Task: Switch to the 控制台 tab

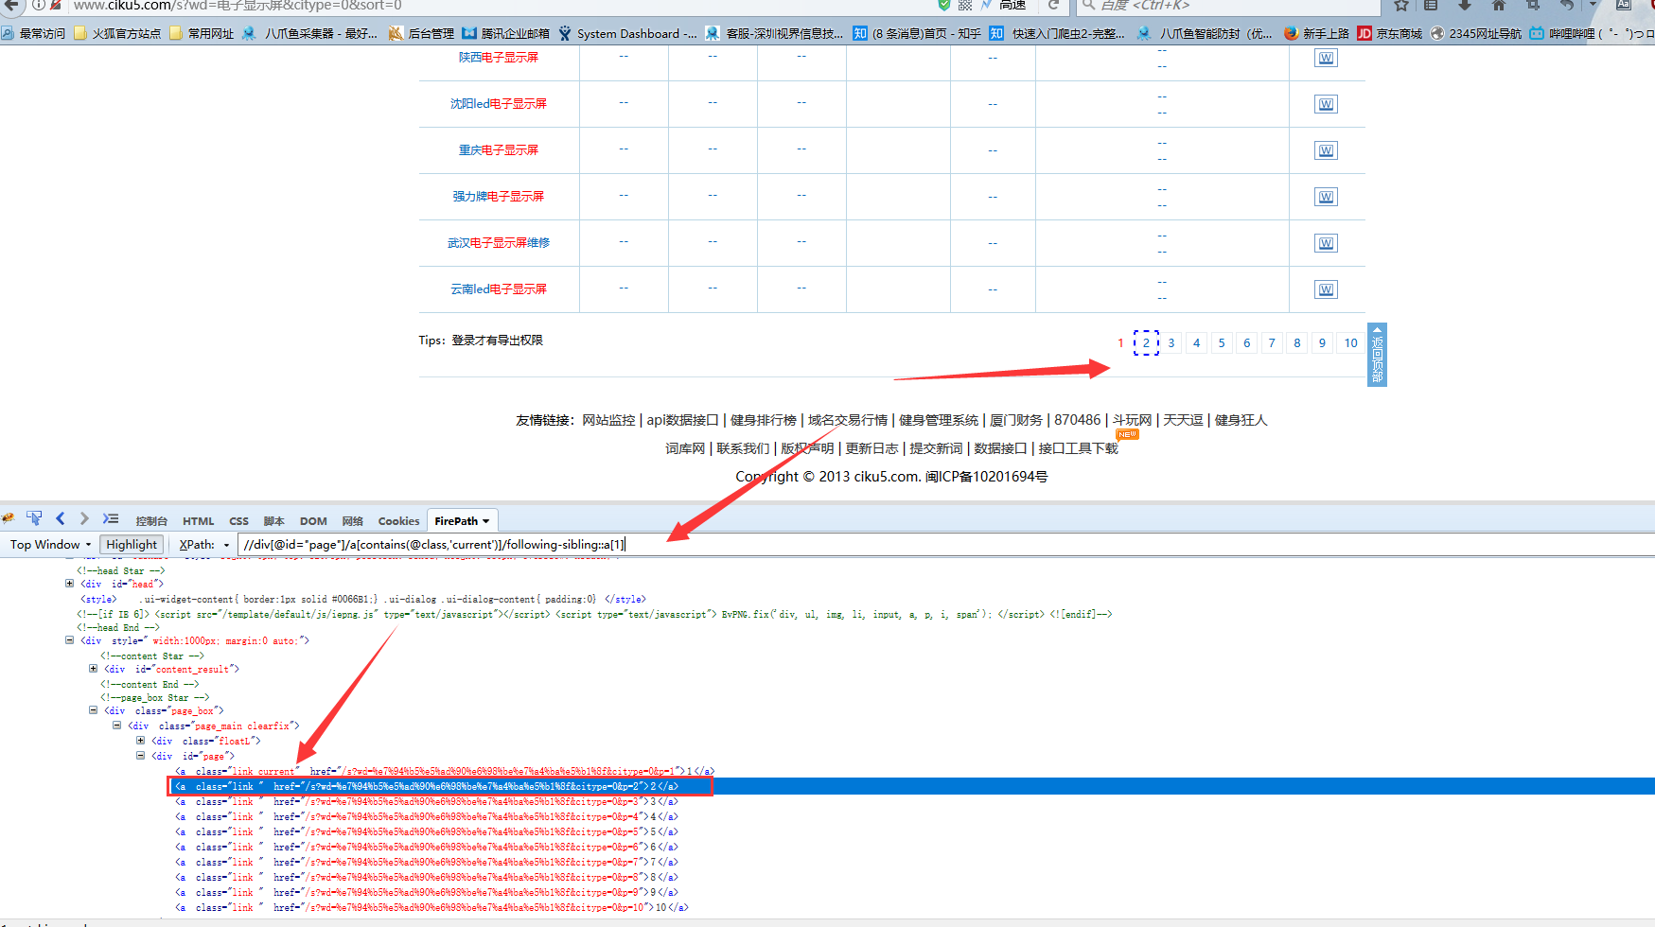Action: [x=151, y=521]
